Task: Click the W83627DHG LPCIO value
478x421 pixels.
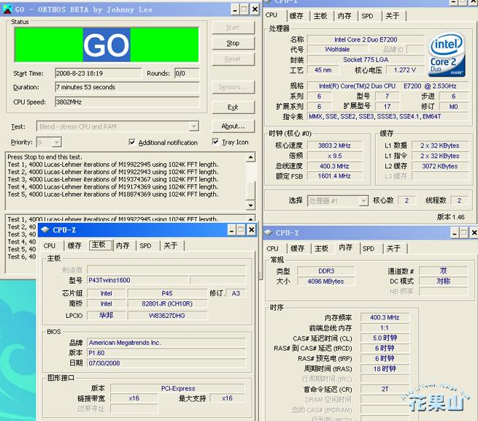Action: click(x=167, y=315)
